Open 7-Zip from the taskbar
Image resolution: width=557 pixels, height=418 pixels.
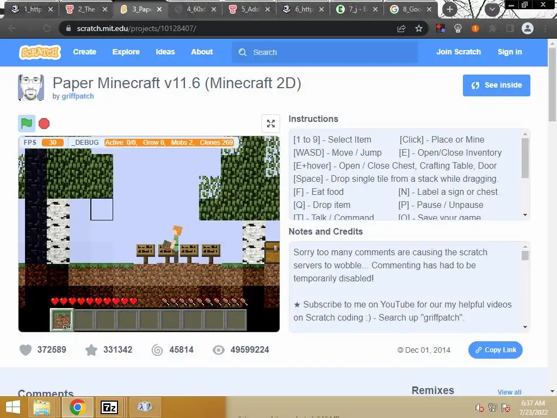pos(109,407)
